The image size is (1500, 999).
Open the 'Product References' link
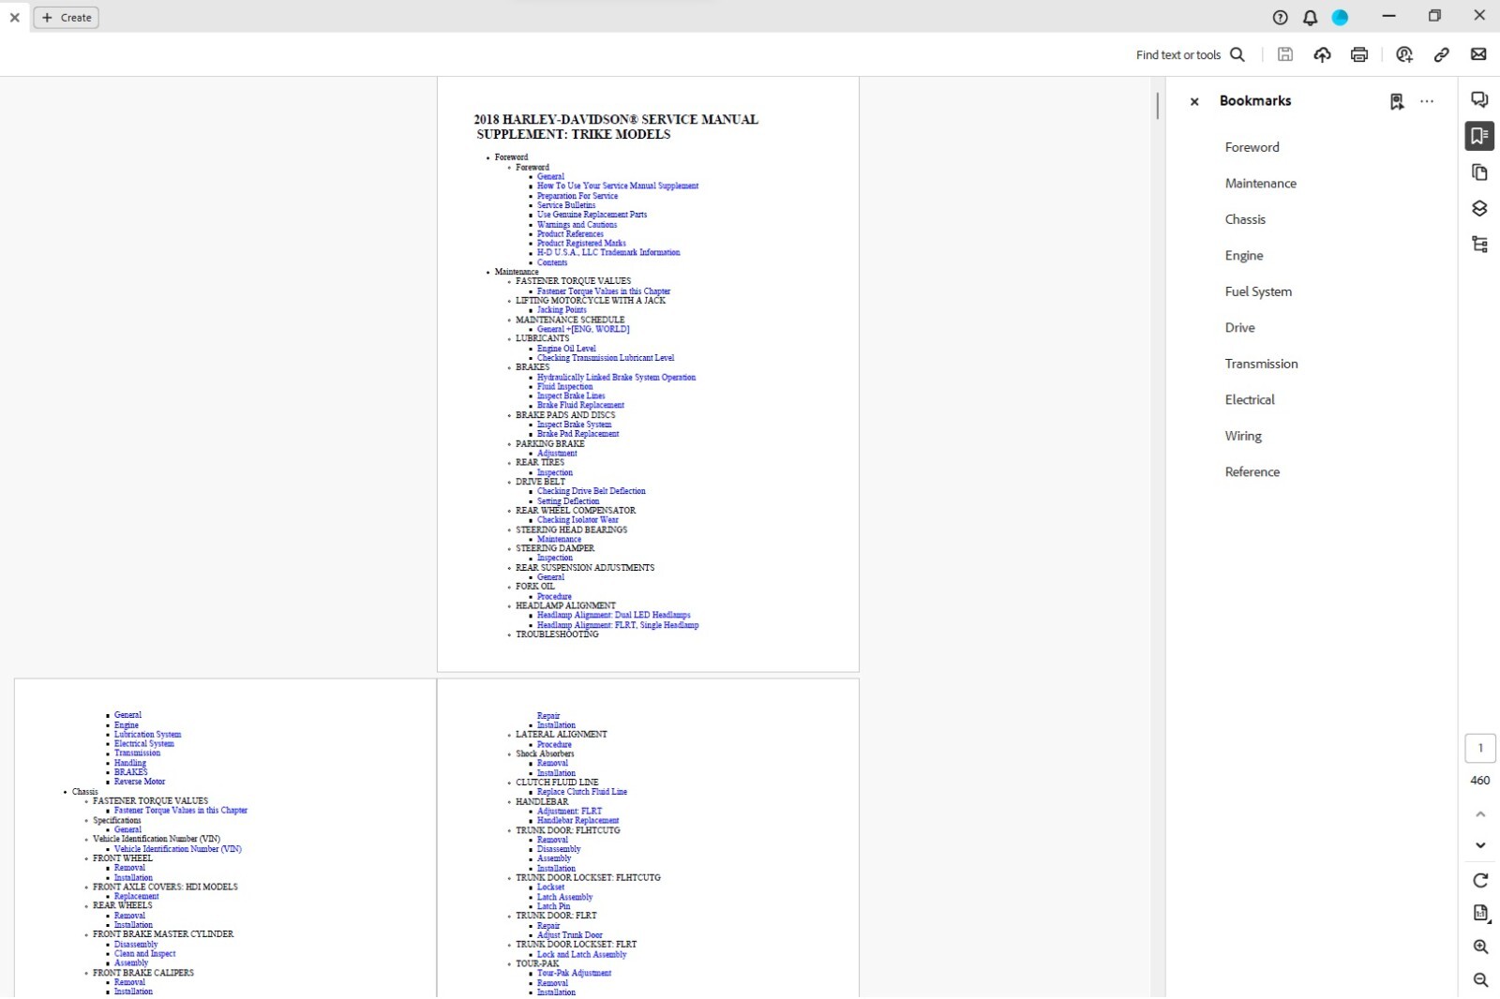[570, 234]
